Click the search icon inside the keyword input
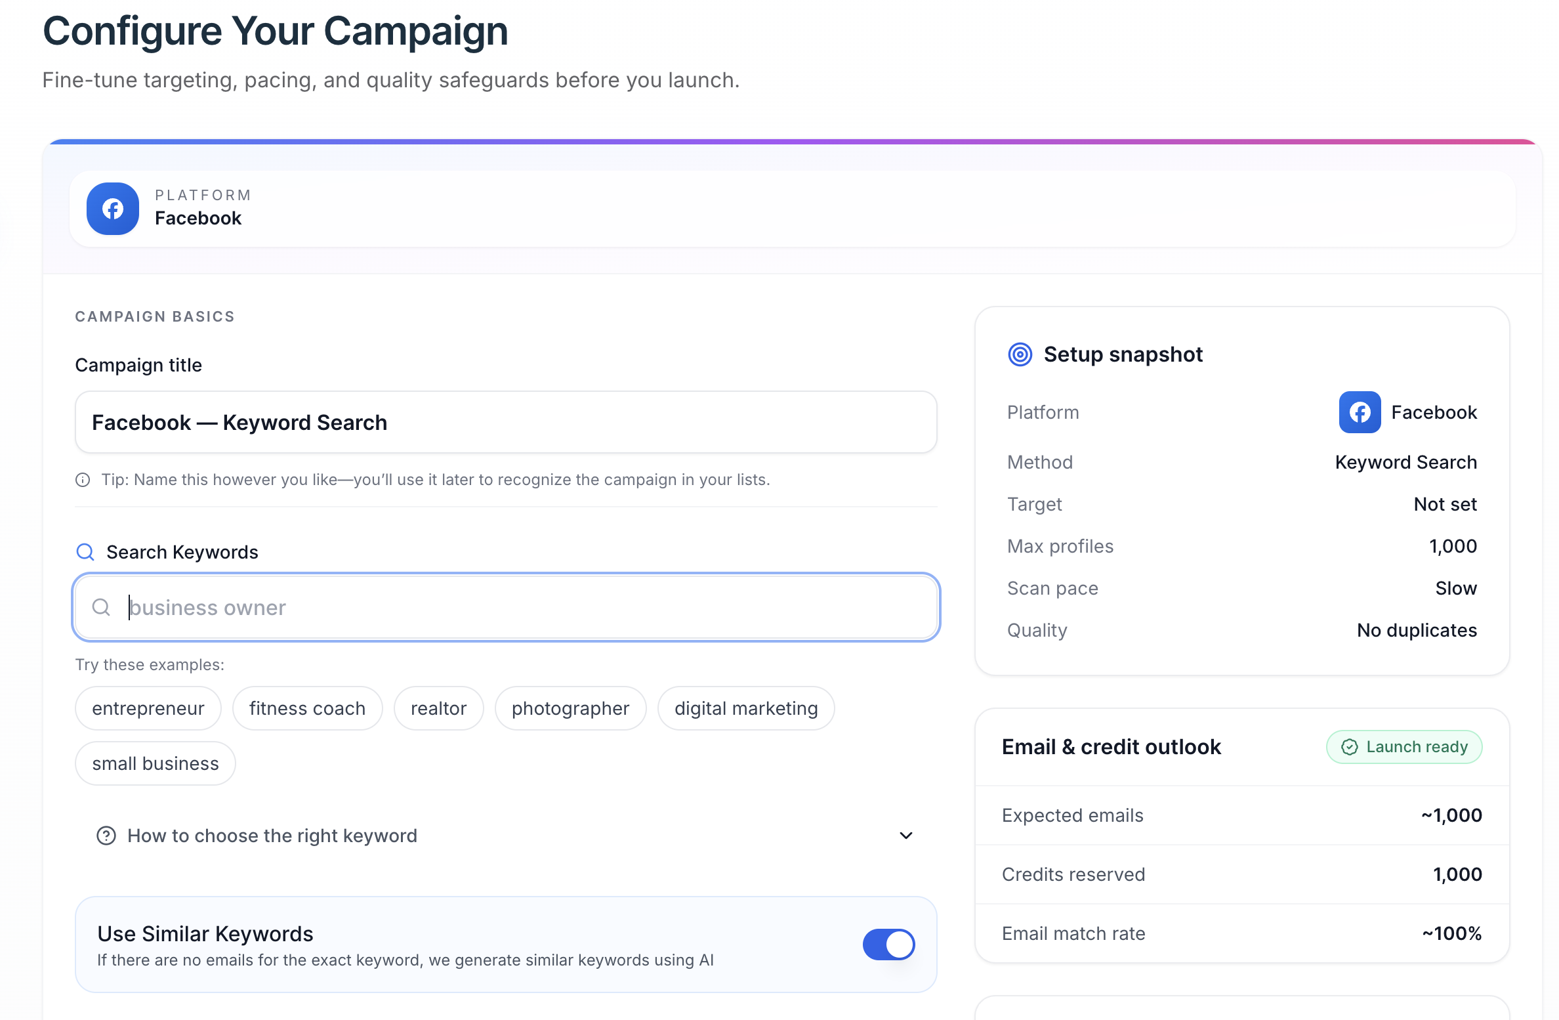 (x=102, y=607)
